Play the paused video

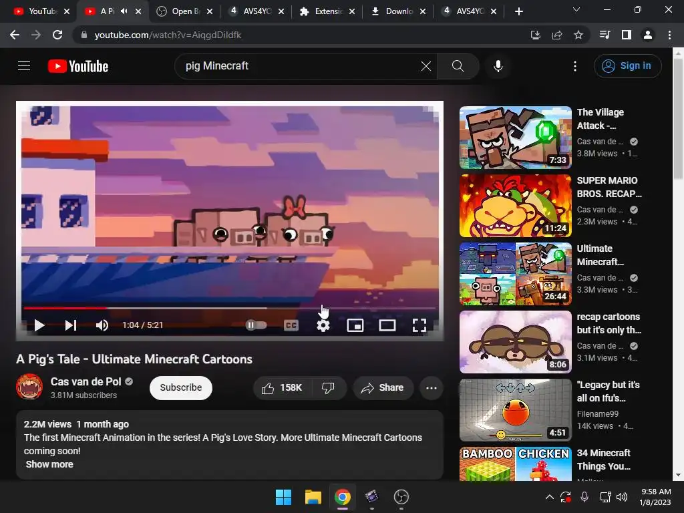(39, 325)
